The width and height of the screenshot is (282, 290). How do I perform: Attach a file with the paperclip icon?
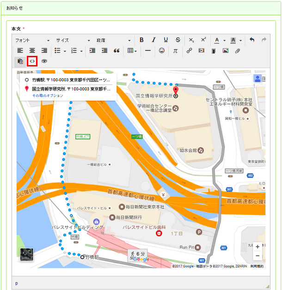(238, 50)
